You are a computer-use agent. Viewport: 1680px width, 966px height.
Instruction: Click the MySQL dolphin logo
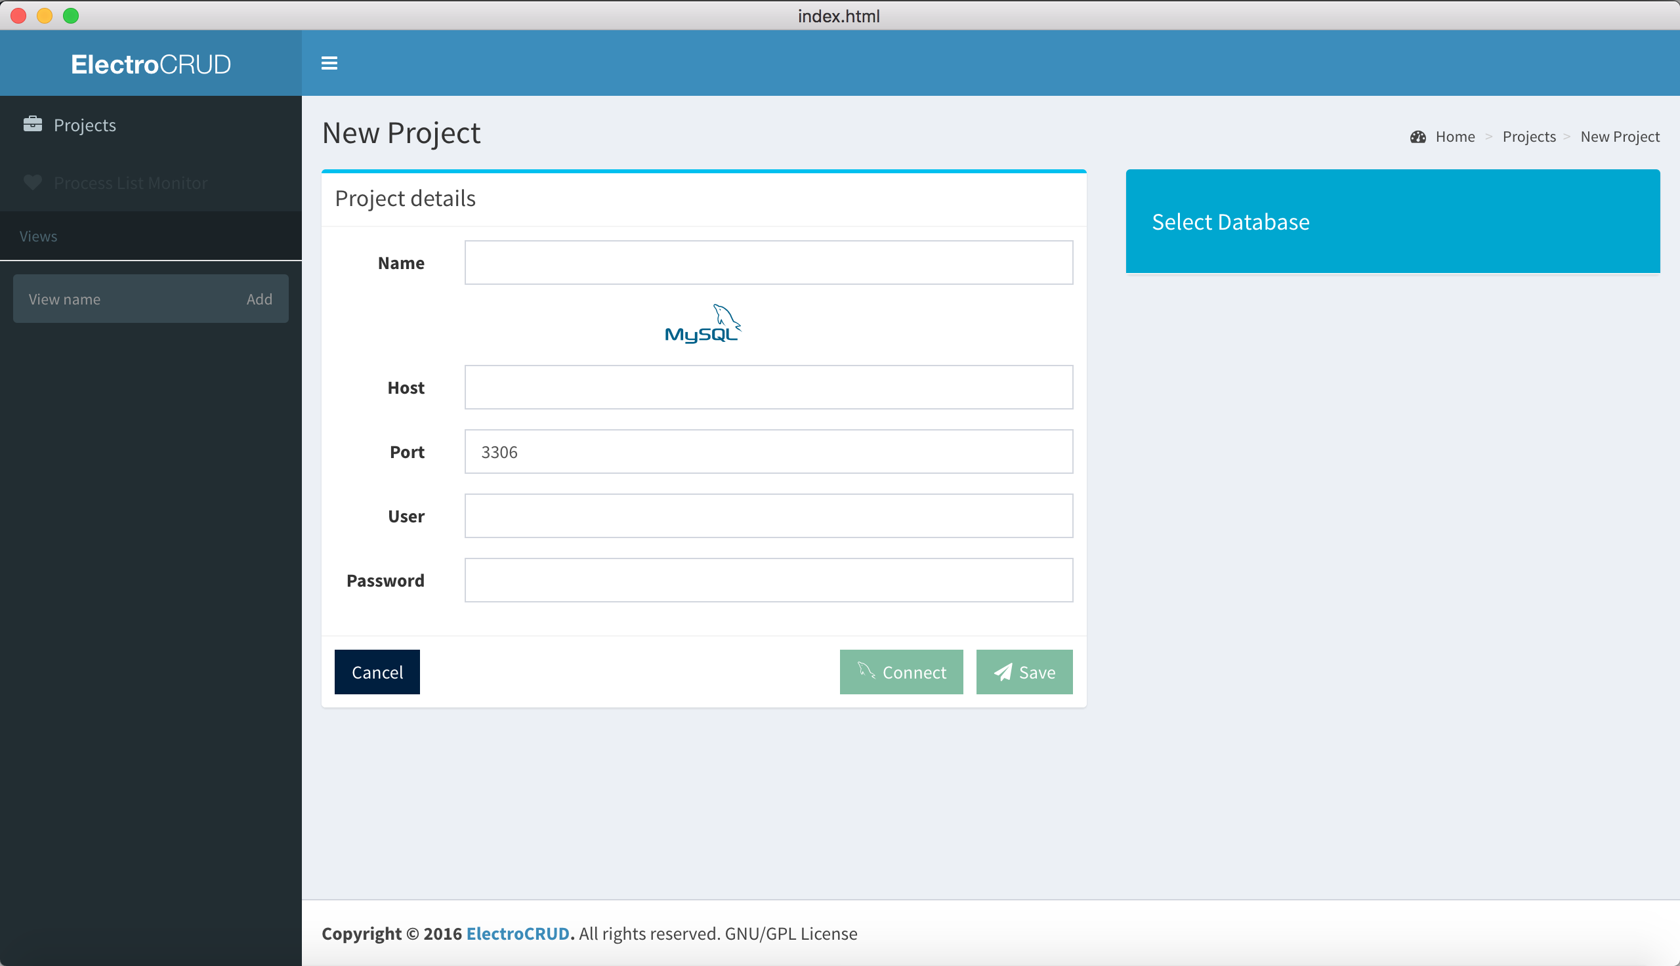click(x=702, y=324)
